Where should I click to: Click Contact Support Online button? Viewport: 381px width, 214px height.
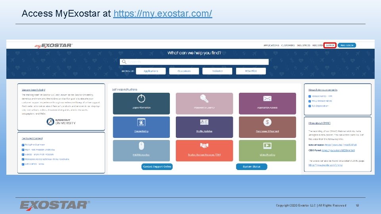(x=157, y=167)
